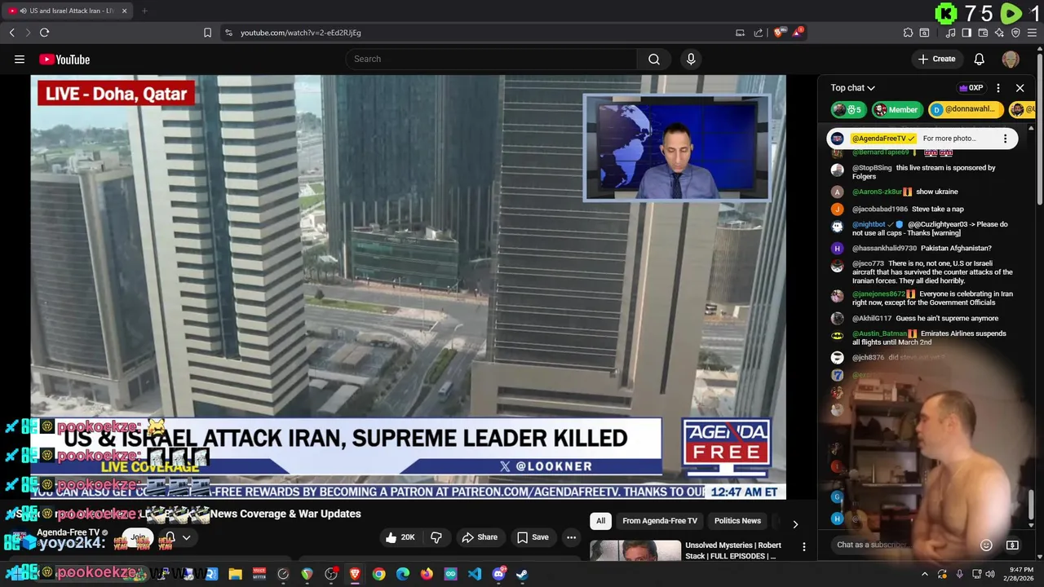Like the video with 20K likes

coord(401,537)
